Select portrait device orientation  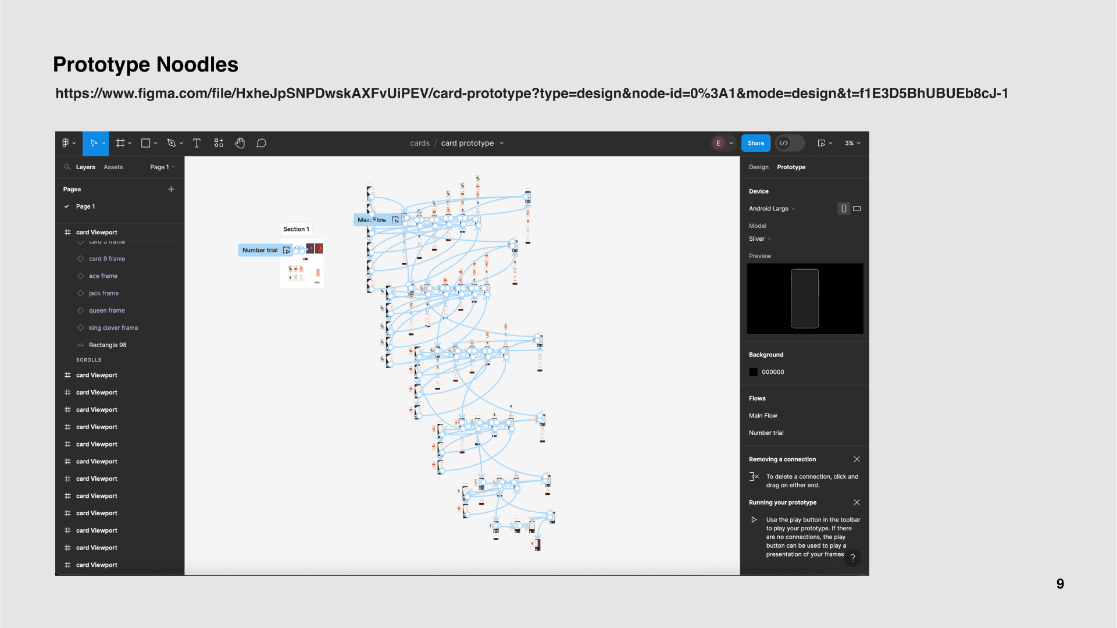point(843,209)
